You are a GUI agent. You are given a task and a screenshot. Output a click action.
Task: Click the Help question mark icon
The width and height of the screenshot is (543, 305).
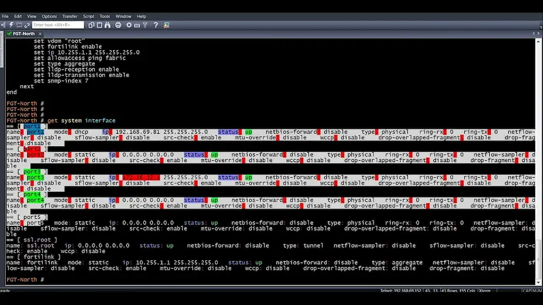[156, 25]
